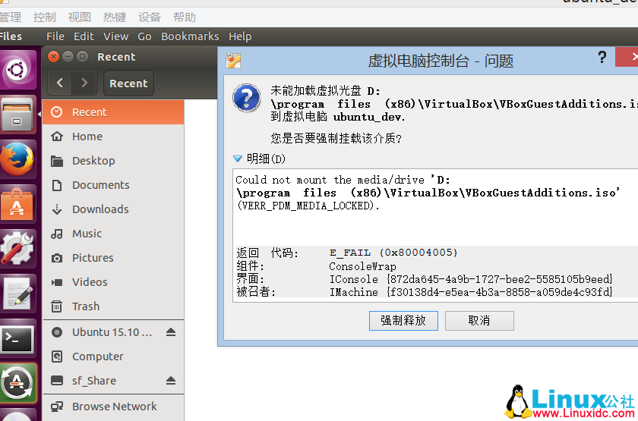Open Ubuntu Software Center launcher icon
This screenshot has height=421, width=638.
click(17, 203)
